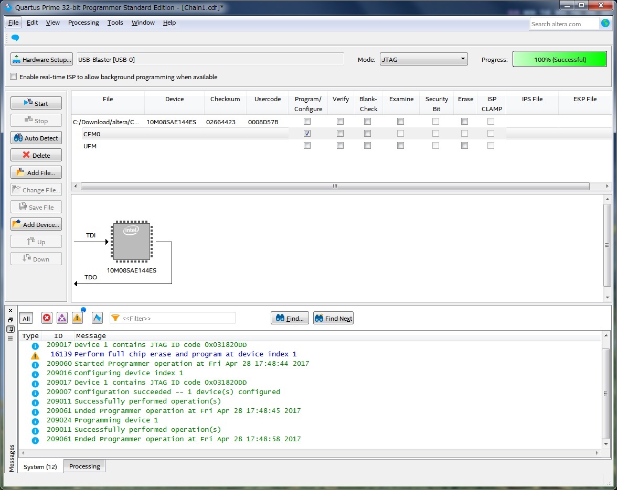Show warning messages filter icon
Viewport: 617px width, 490px height.
(78, 318)
